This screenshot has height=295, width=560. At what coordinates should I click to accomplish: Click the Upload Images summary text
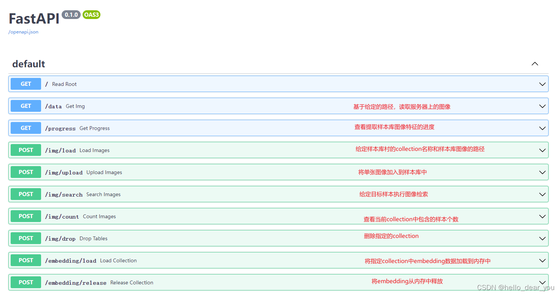pyautogui.click(x=104, y=172)
